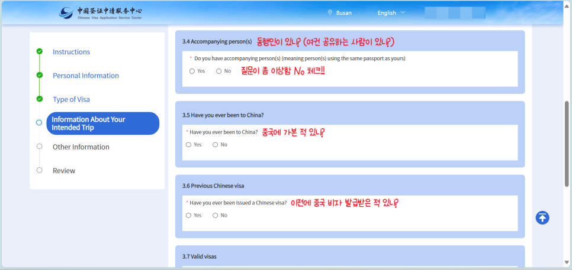The width and height of the screenshot is (572, 270).
Task: Click the current step circle beside Information About Your Intended Trip
Action: click(x=39, y=123)
